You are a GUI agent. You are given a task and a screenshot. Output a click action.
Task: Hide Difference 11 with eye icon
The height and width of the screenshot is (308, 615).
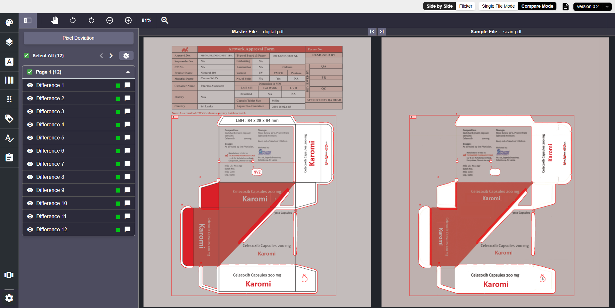30,217
